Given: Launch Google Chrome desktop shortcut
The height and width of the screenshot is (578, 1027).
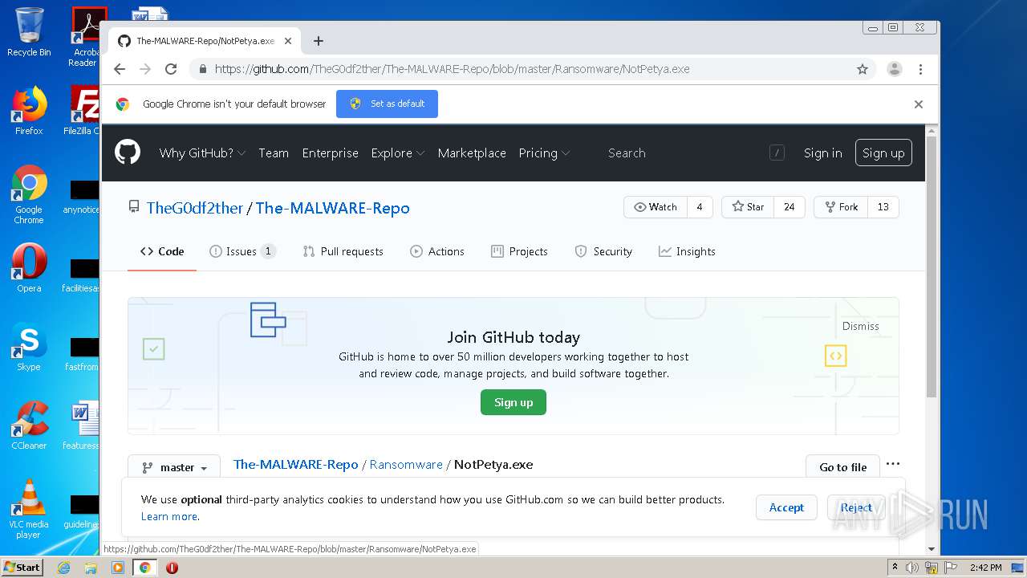Looking at the screenshot, I should [29, 194].
